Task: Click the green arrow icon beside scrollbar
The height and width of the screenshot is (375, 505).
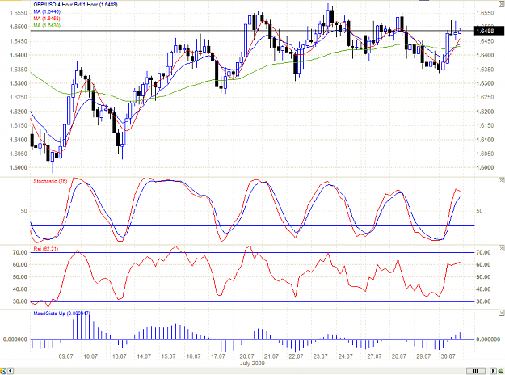Action: tap(501, 371)
